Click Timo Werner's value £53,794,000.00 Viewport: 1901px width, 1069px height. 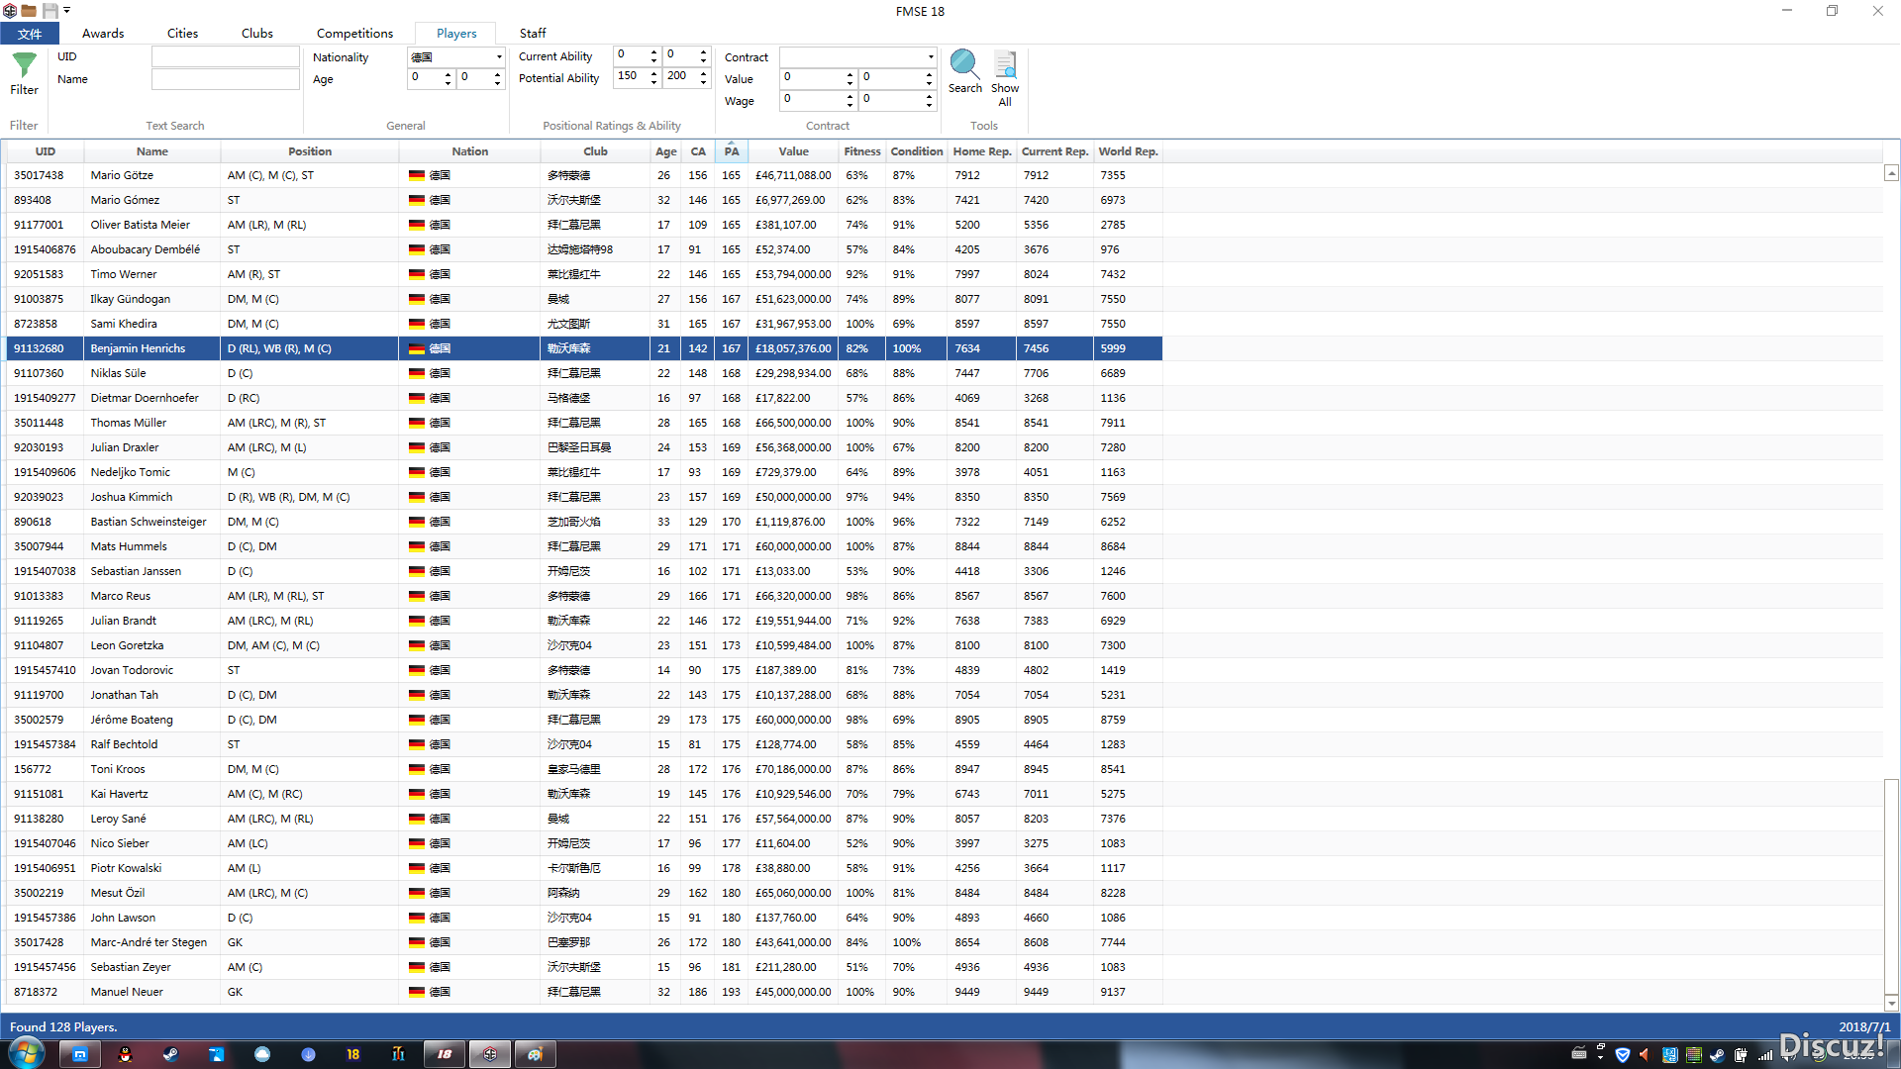[x=793, y=274]
